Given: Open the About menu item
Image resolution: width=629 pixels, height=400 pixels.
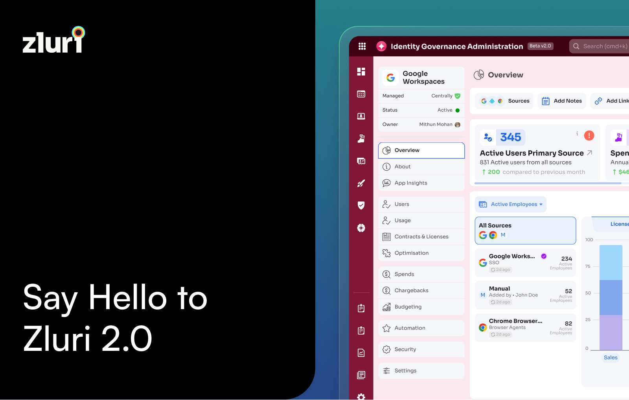Looking at the screenshot, I should click(421, 167).
